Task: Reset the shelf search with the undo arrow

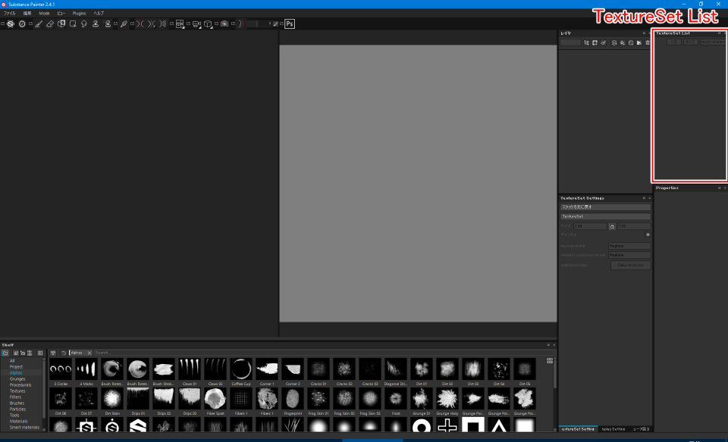Action: click(x=64, y=353)
